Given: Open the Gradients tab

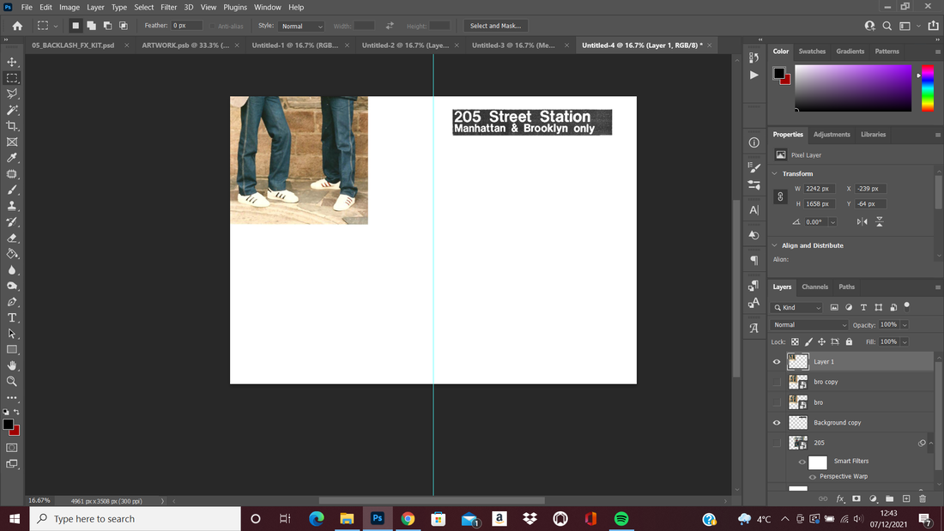Looking at the screenshot, I should [850, 51].
